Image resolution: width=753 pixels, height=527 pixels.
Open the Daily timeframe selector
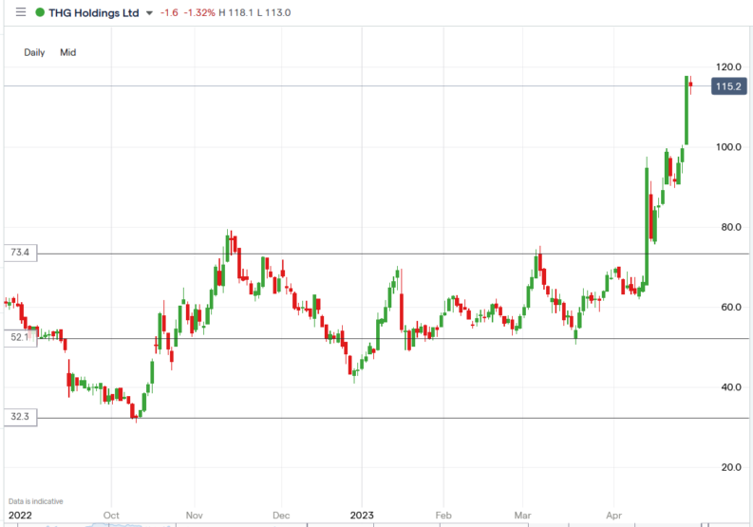coord(35,52)
